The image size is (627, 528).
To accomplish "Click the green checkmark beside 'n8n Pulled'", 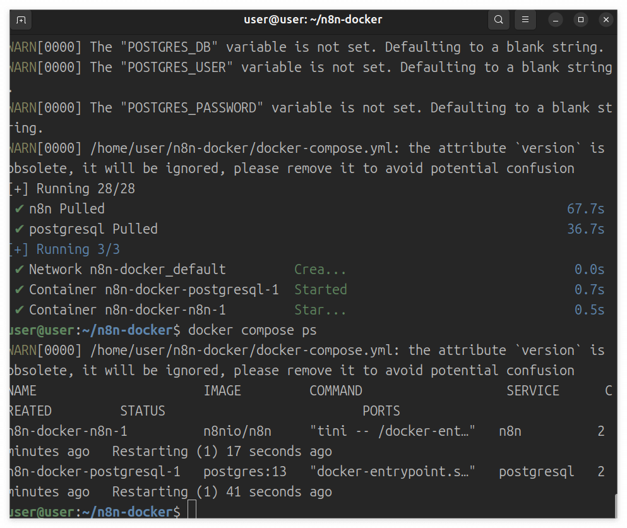I will [19, 209].
